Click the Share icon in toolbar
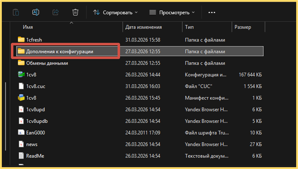The width and height of the screenshot is (298, 169). [x=56, y=12]
